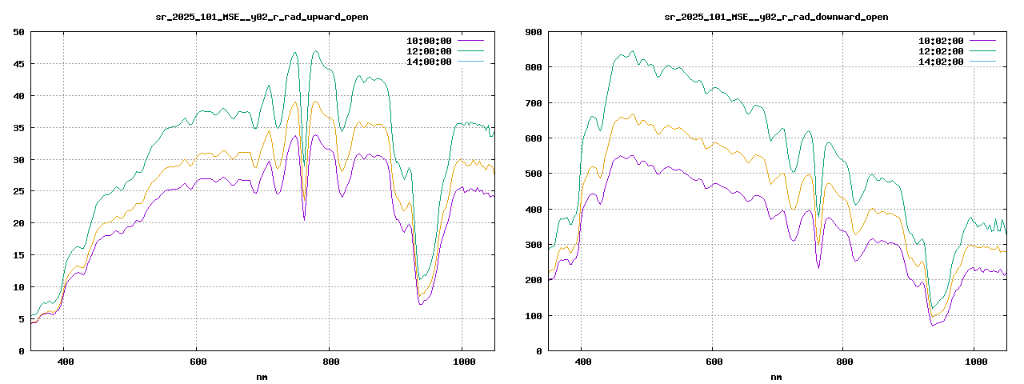Click the 0 y-axis tick on downward_open chart

coord(539,351)
